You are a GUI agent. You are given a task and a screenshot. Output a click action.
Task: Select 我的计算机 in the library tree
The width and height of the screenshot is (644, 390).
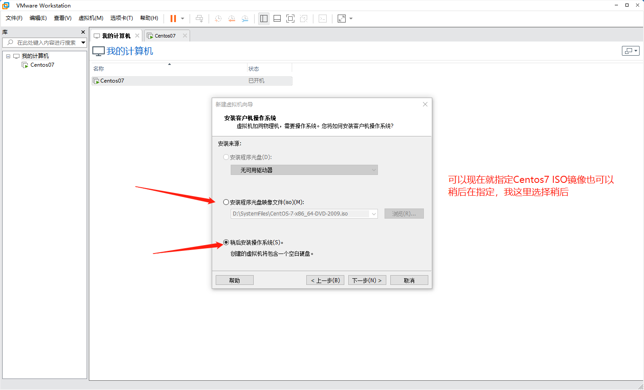35,56
